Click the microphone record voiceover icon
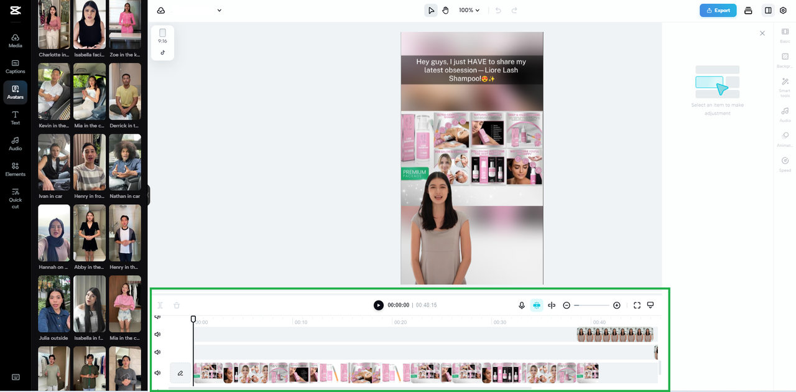The width and height of the screenshot is (796, 392). coord(522,305)
